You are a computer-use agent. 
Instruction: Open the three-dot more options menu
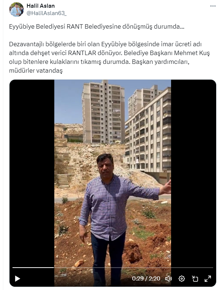point(213,6)
